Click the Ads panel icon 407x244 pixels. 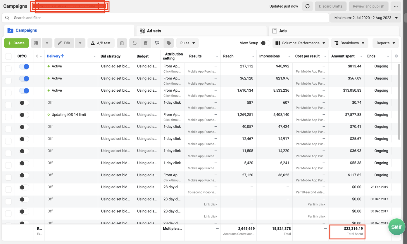click(x=275, y=31)
